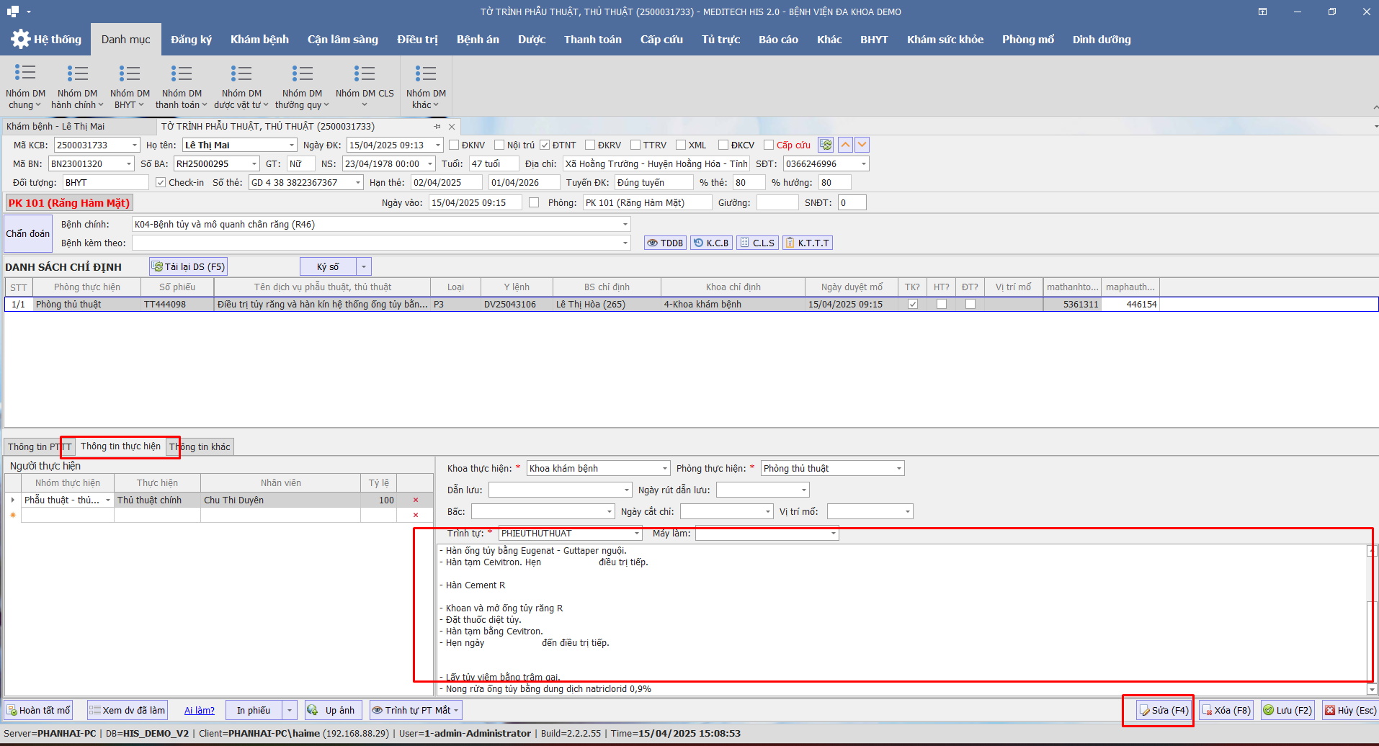The image size is (1379, 746).
Task: Enable the Cấp cứu checkbox
Action: pos(769,145)
